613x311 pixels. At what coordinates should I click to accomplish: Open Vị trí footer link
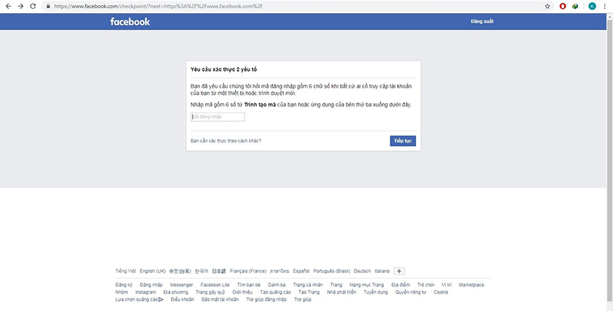(447, 285)
